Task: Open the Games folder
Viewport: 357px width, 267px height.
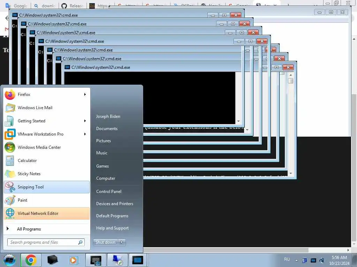Action: [x=102, y=166]
